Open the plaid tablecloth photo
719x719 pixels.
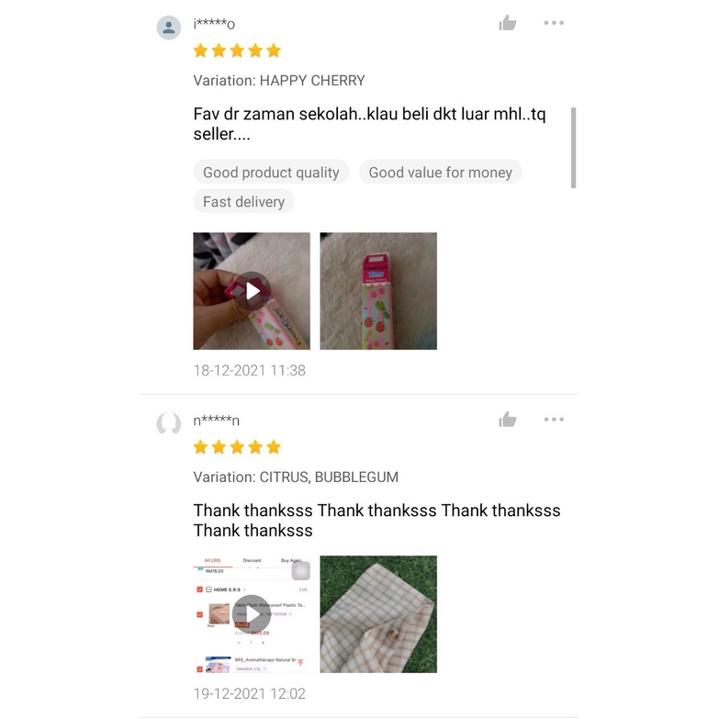(378, 614)
